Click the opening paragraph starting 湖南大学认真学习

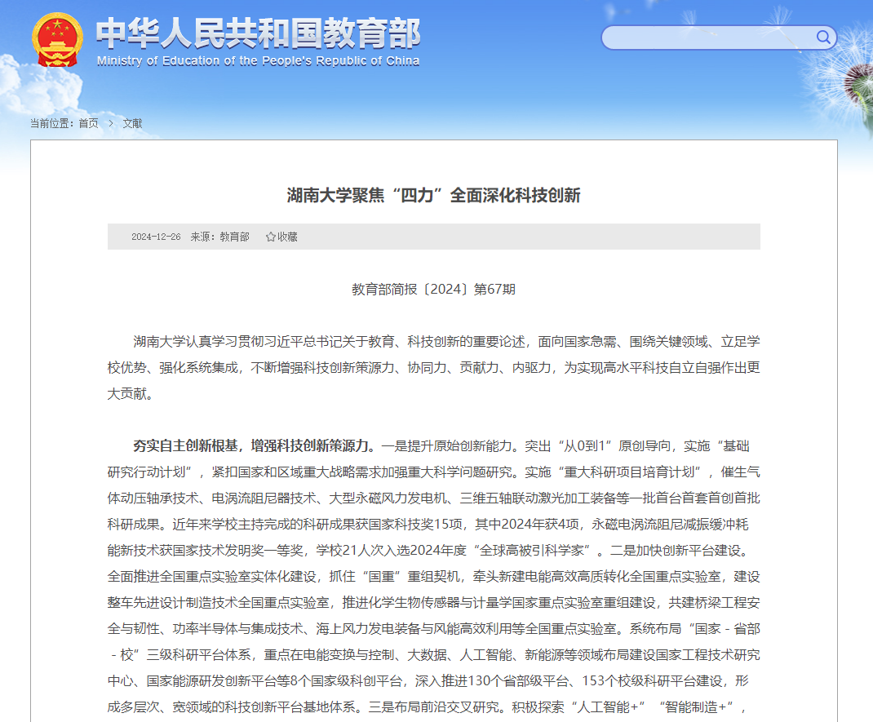tap(433, 367)
